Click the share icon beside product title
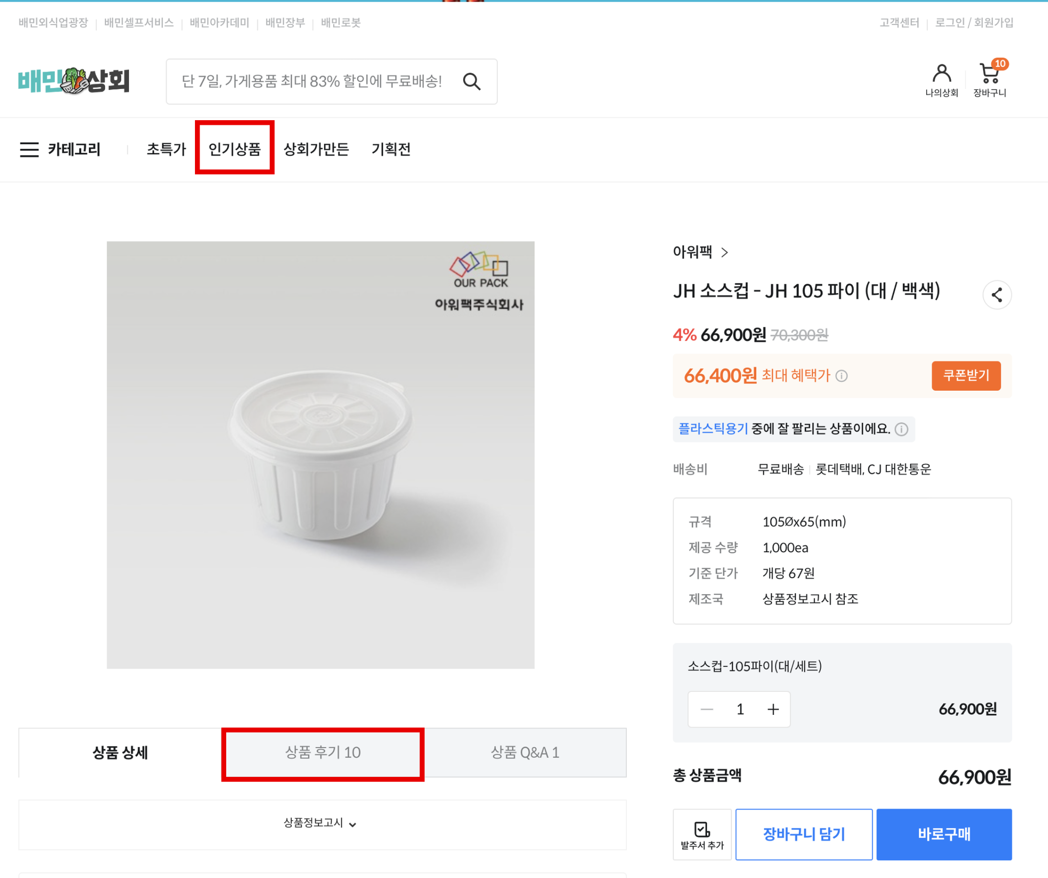The width and height of the screenshot is (1048, 878). 996,295
